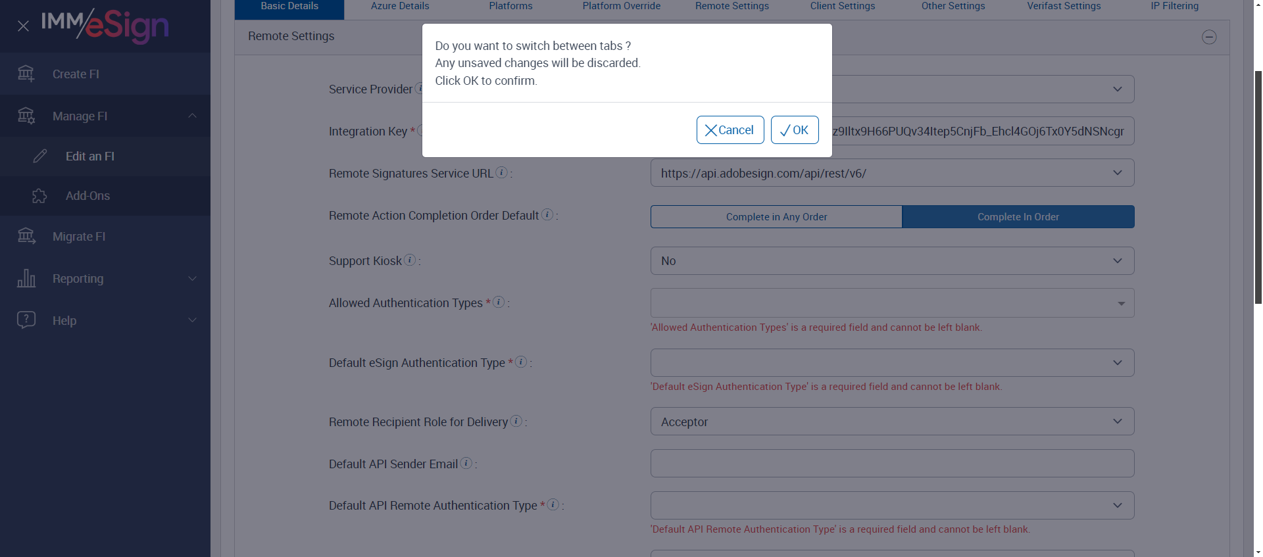1263x557 pixels.
Task: Click the Help question mark icon
Action: [x=26, y=320]
